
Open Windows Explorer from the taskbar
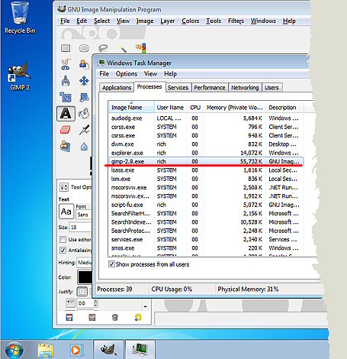pyautogui.click(x=46, y=351)
